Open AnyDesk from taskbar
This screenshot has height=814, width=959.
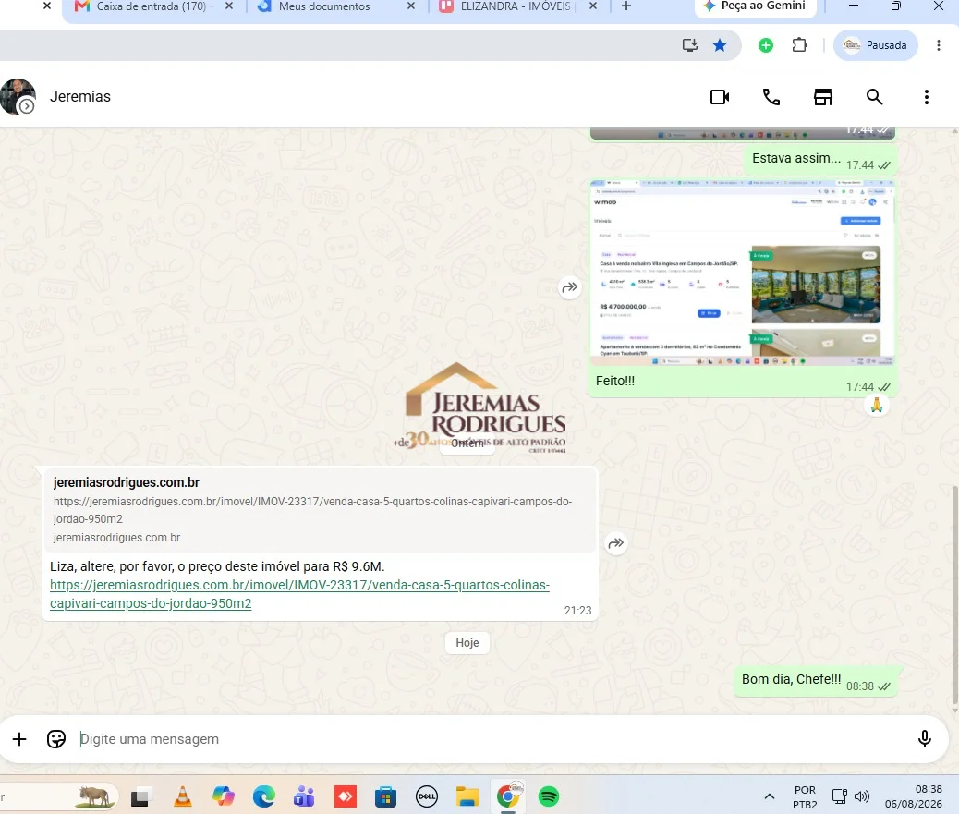click(345, 796)
